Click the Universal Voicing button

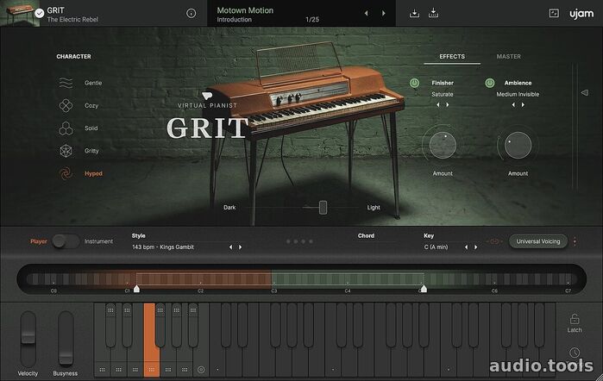tap(537, 241)
